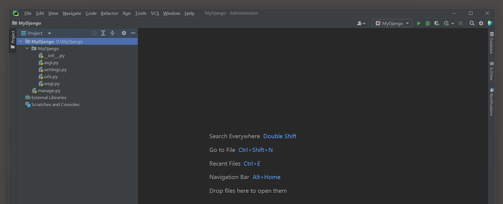Select urls.py in project tree
The width and height of the screenshot is (503, 204).
(x=48, y=76)
